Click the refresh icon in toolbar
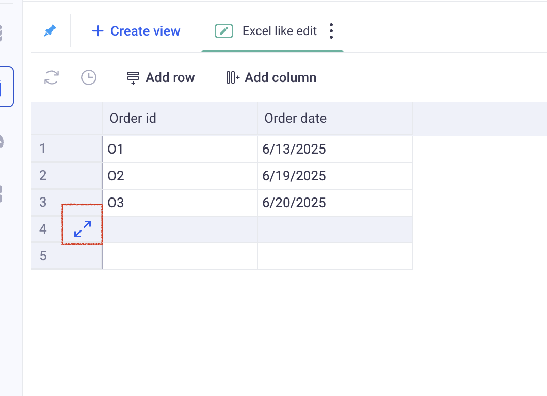The width and height of the screenshot is (547, 396). point(52,78)
